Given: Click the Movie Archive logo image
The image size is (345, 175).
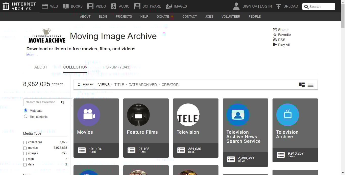Looking at the screenshot, I should pos(47,36).
